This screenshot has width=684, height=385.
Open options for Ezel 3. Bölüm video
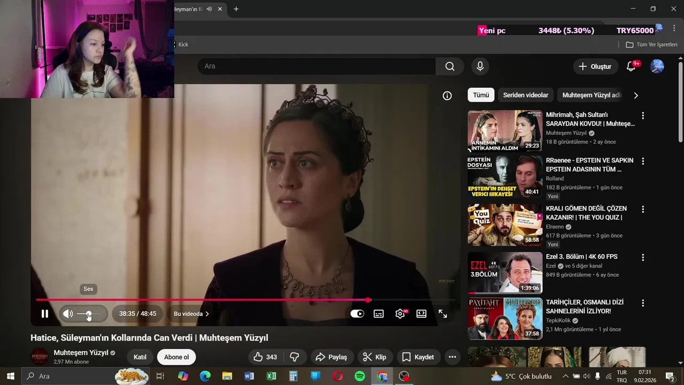point(643,257)
